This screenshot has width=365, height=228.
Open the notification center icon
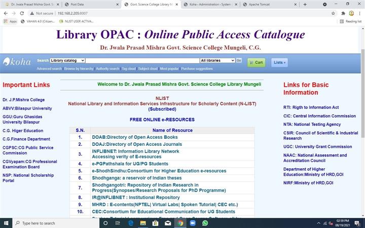357,223
